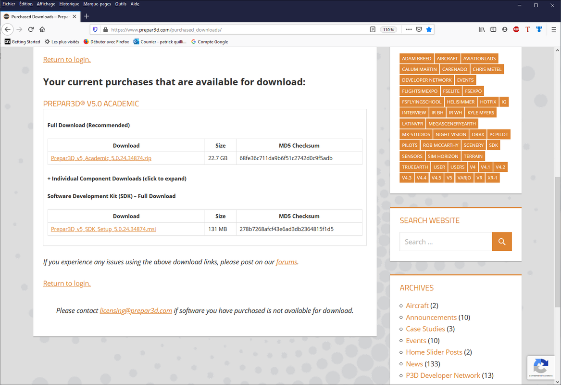561x385 pixels.
Task: Show sidebars toolbar icon
Action: coord(493,29)
